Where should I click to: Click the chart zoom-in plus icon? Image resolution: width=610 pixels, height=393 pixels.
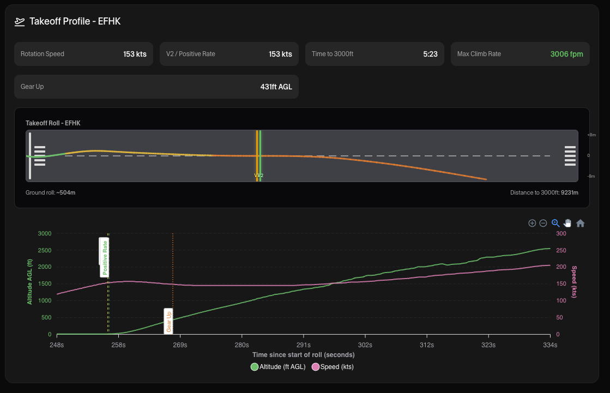coord(532,223)
